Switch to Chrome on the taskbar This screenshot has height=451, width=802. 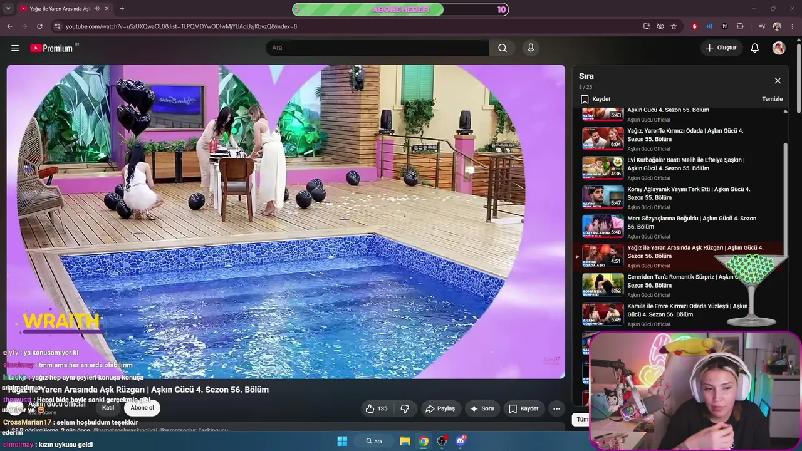tap(424, 441)
